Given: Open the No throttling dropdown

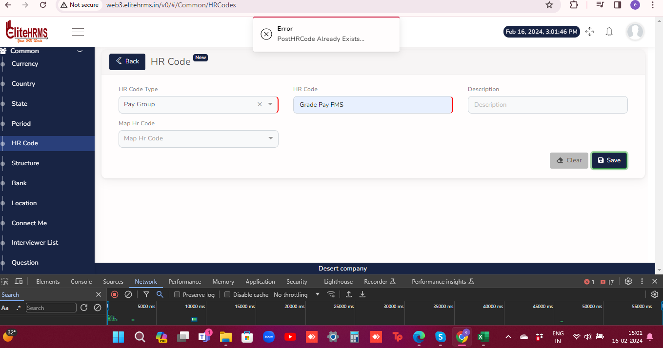Looking at the screenshot, I should coord(297,294).
